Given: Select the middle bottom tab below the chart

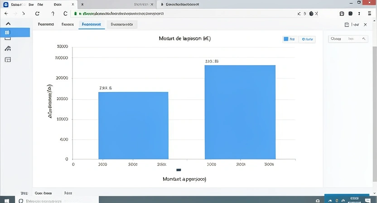Looking at the screenshot, I should pyautogui.click(x=43, y=193).
